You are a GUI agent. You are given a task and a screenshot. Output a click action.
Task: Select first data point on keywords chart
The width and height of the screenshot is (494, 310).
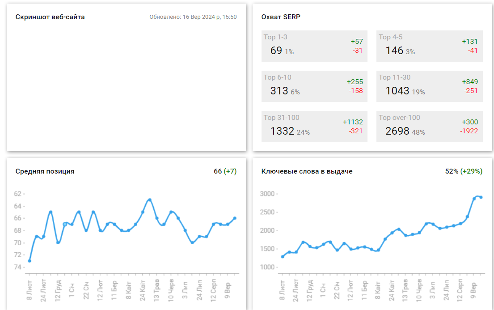(x=283, y=257)
